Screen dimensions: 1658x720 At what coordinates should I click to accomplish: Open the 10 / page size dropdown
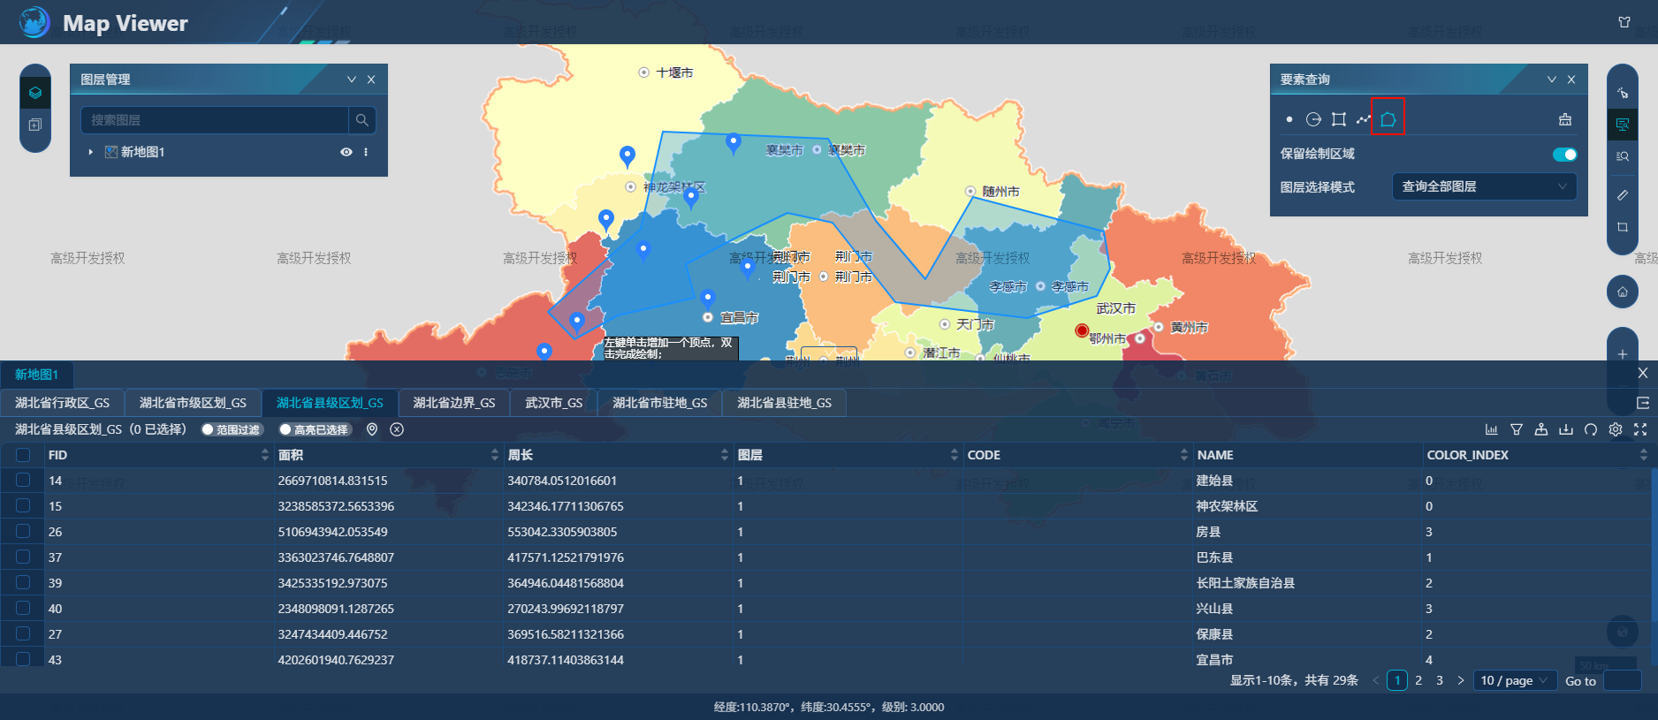pos(1515,680)
